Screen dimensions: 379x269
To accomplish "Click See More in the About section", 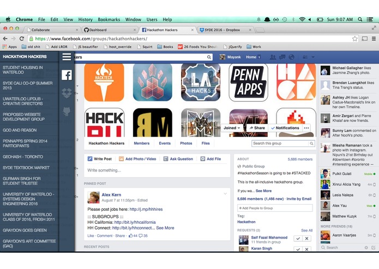I will point(263,191).
